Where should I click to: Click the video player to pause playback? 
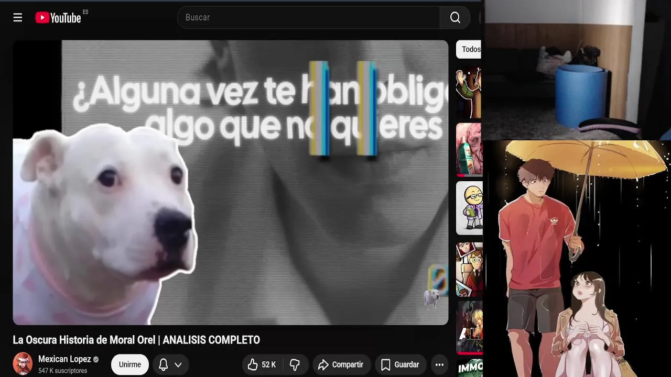231,183
